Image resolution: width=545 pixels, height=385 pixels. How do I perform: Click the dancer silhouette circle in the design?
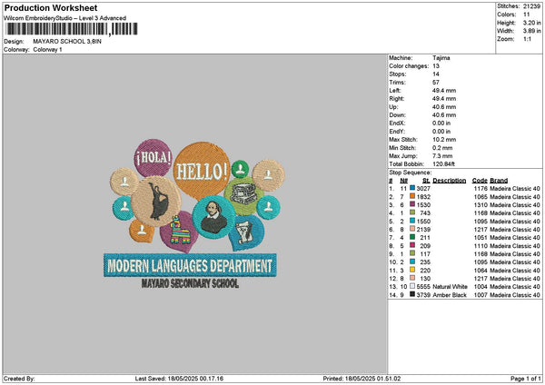click(156, 202)
